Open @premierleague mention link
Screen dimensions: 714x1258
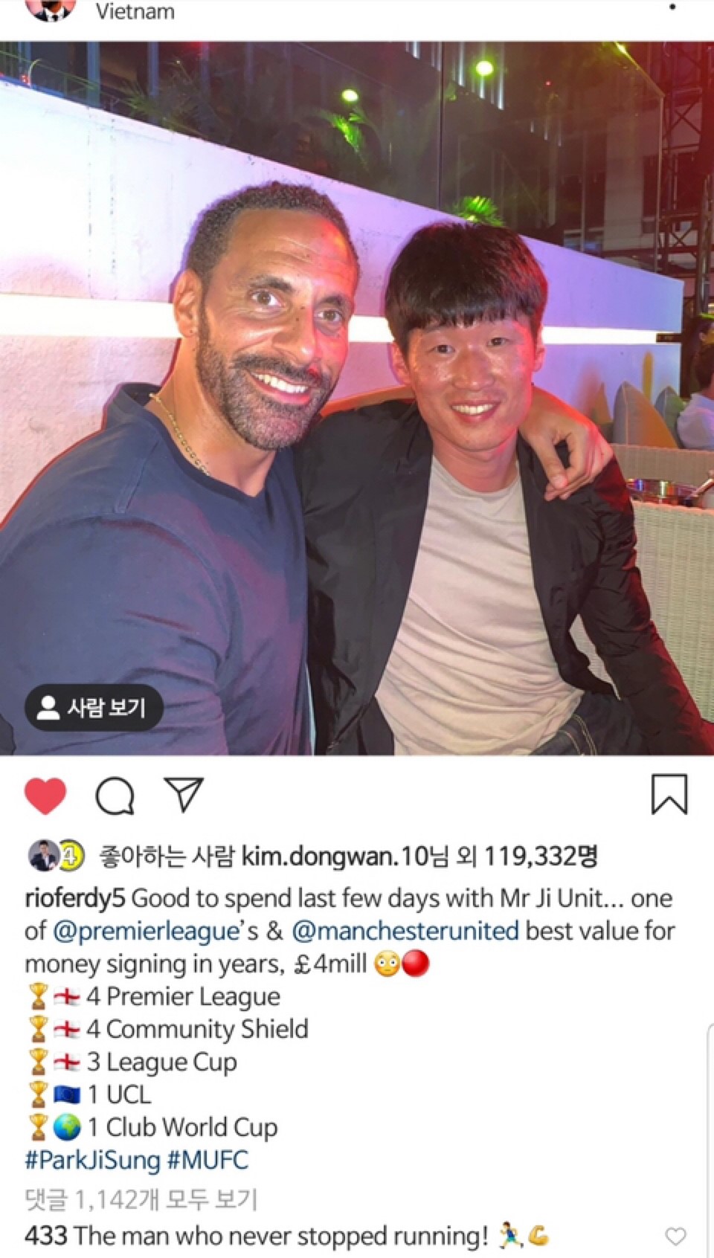(145, 931)
